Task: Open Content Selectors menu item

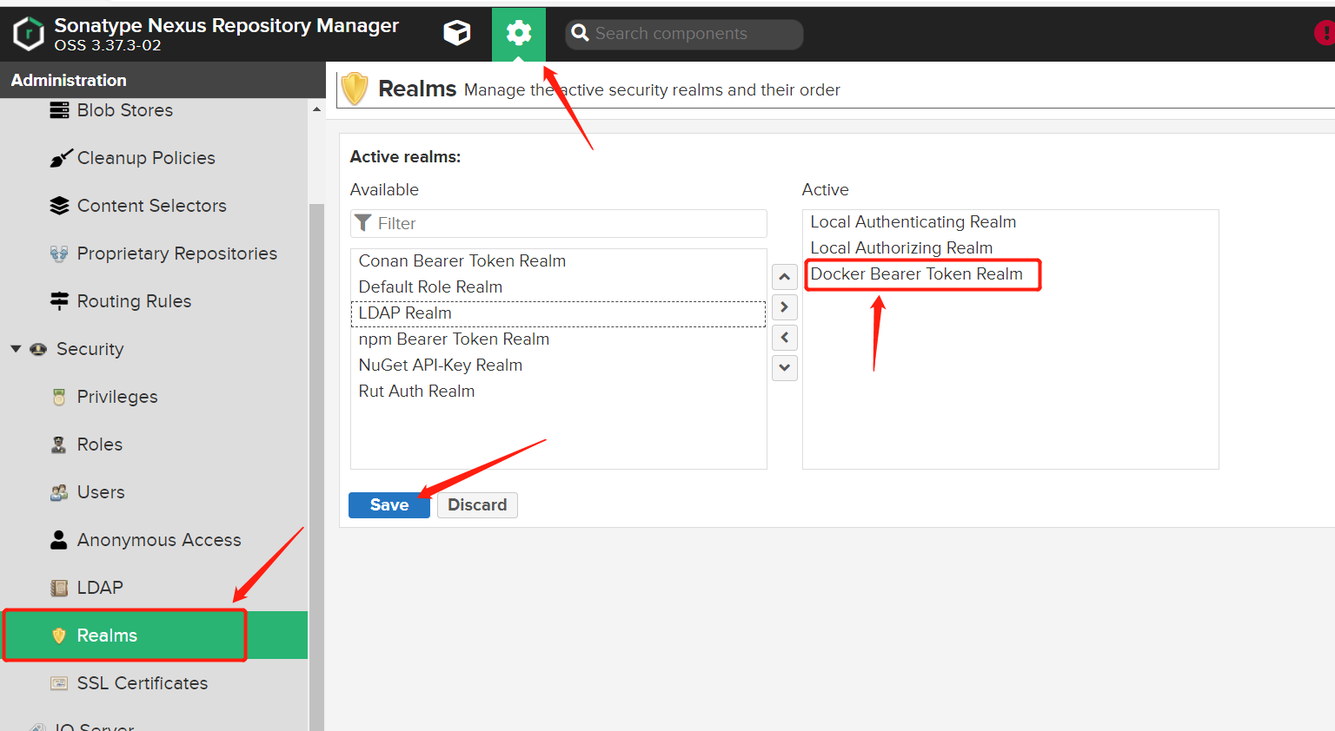Action: [x=151, y=206]
